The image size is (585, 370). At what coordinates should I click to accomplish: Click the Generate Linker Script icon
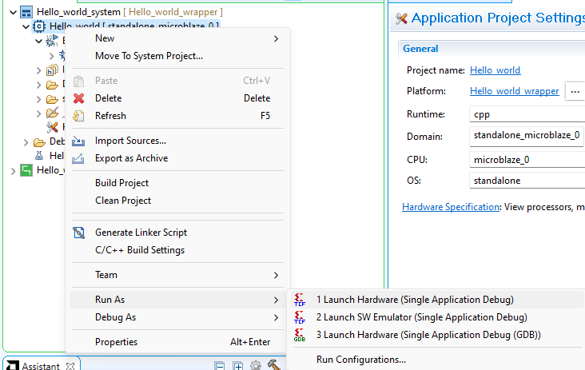coord(78,233)
